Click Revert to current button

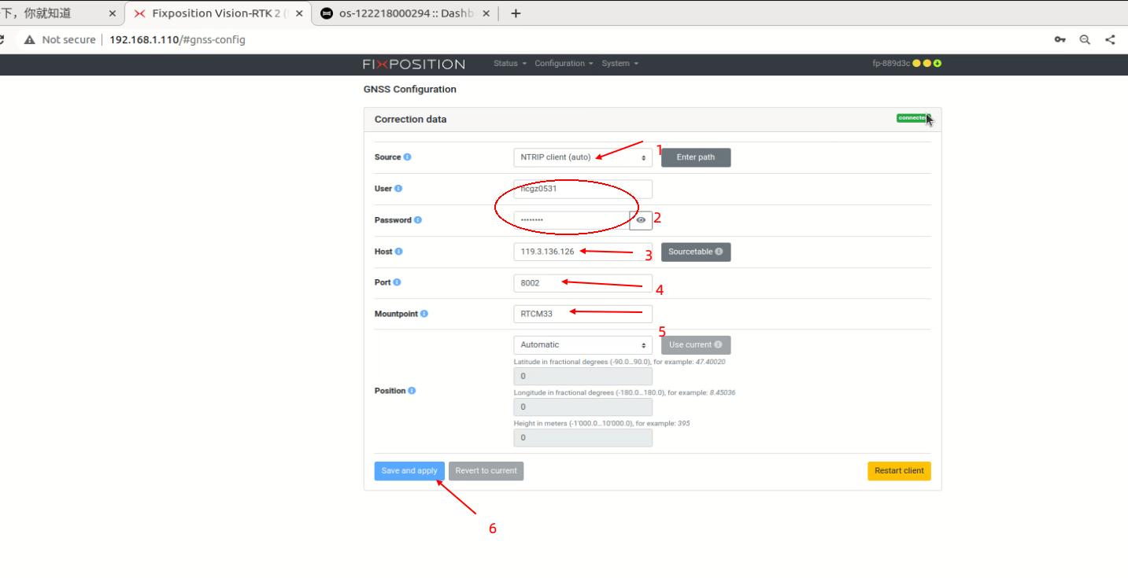tap(486, 471)
